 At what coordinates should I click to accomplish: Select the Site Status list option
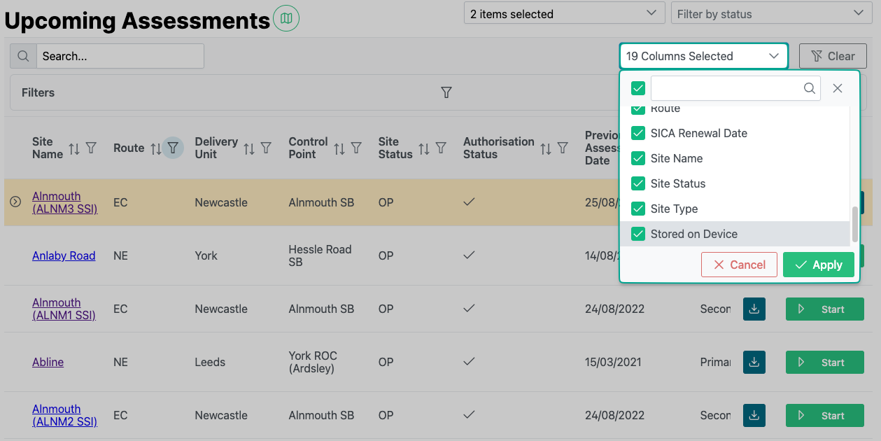coord(677,183)
